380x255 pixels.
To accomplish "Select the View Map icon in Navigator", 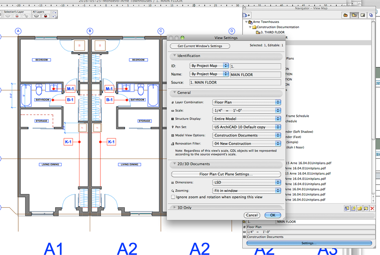I will point(354,15).
